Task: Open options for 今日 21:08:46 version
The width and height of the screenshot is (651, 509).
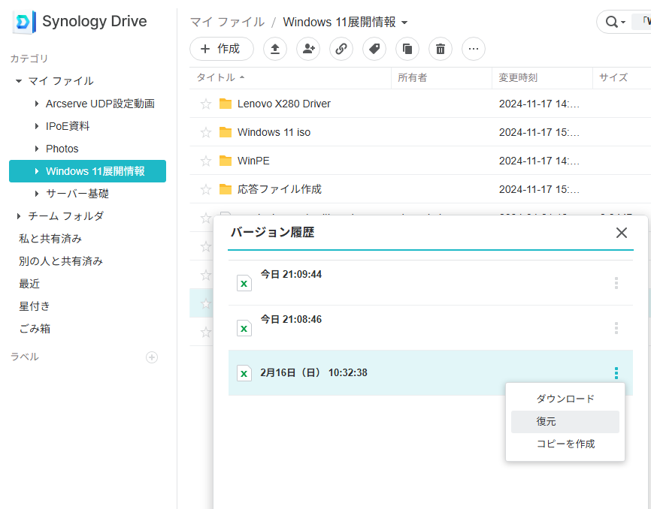Action: pos(616,328)
